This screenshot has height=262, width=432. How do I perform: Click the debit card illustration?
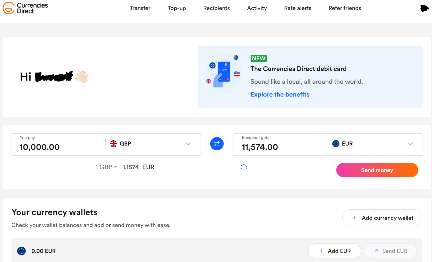[224, 72]
